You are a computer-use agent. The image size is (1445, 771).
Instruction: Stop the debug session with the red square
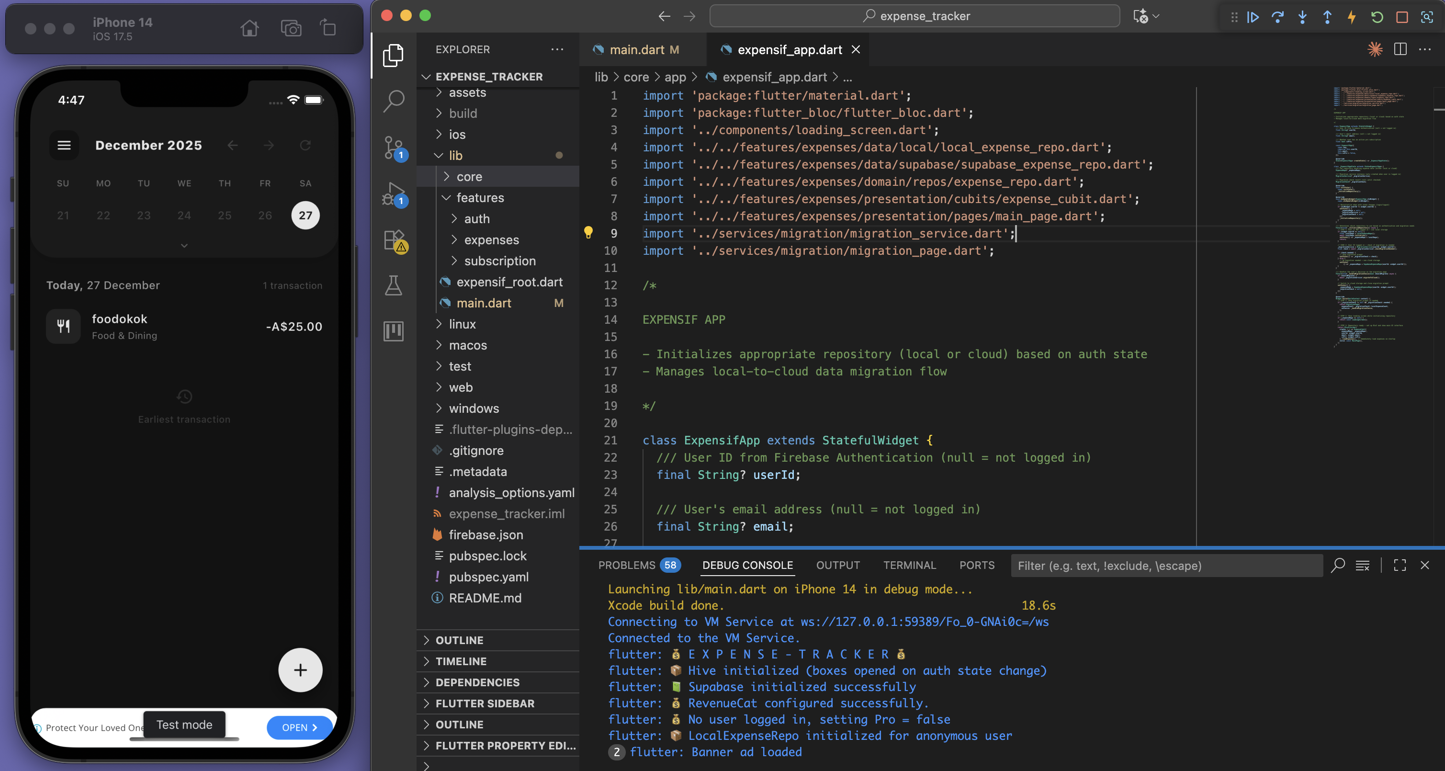coord(1402,17)
